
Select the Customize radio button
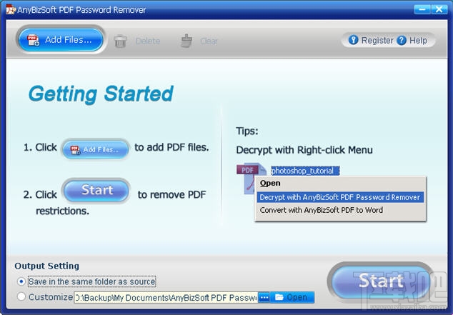point(21,296)
